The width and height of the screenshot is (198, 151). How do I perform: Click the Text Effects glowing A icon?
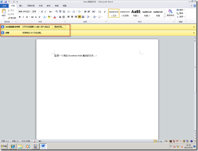[44, 17]
